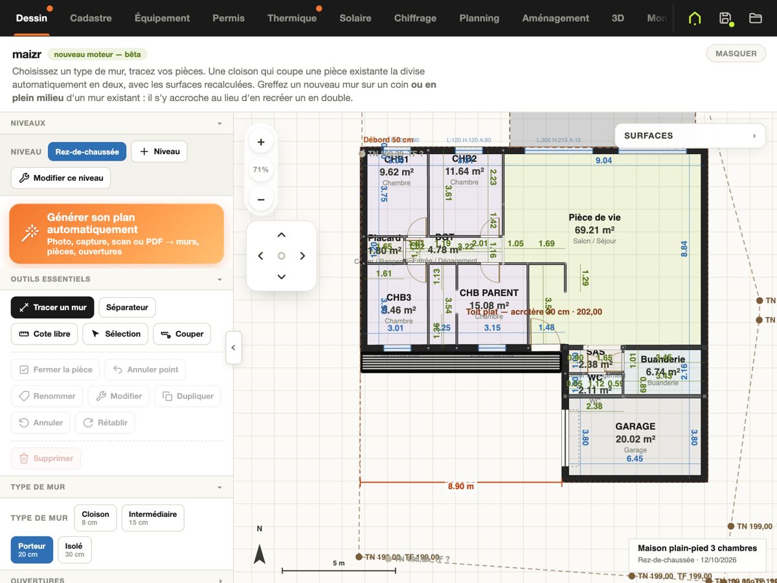Choose Intermédiaire 15 cm wall type
This screenshot has width=777, height=583.
click(153, 518)
